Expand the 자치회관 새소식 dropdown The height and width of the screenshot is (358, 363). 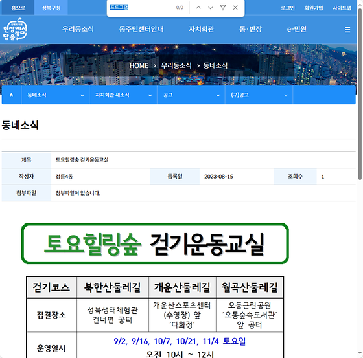pyautogui.click(x=123, y=95)
